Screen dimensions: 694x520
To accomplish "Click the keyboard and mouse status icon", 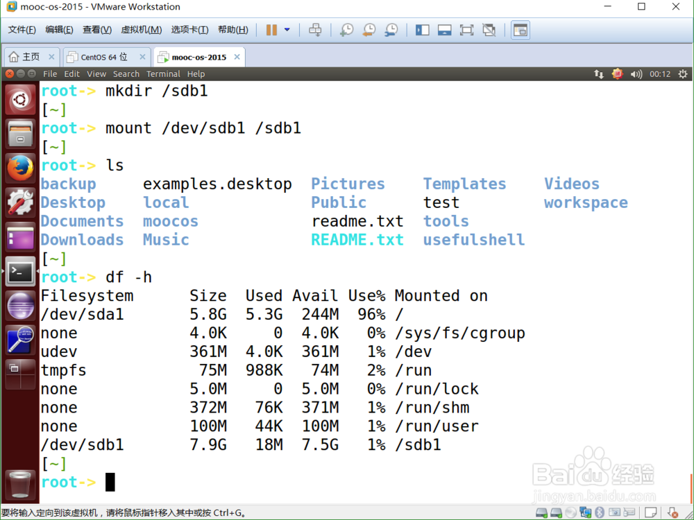I will (x=629, y=513).
